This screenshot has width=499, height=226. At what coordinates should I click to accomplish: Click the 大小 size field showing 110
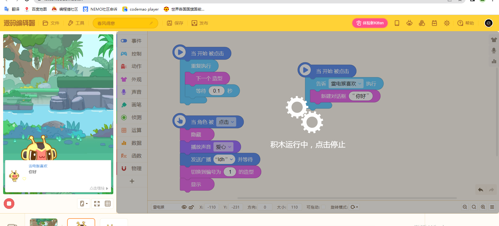(295, 207)
